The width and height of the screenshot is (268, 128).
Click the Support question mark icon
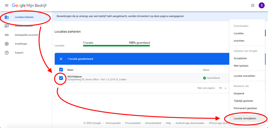pyautogui.click(x=7, y=53)
